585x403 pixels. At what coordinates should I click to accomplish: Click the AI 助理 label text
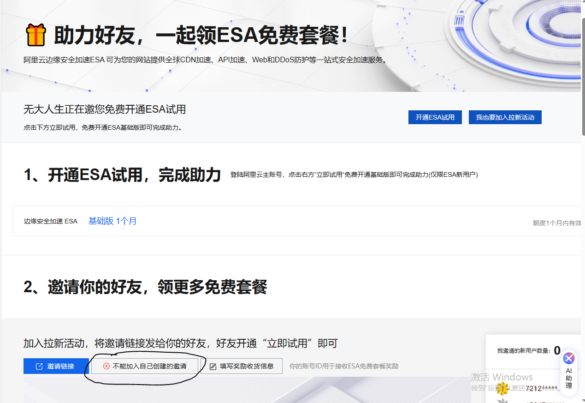coord(569,378)
